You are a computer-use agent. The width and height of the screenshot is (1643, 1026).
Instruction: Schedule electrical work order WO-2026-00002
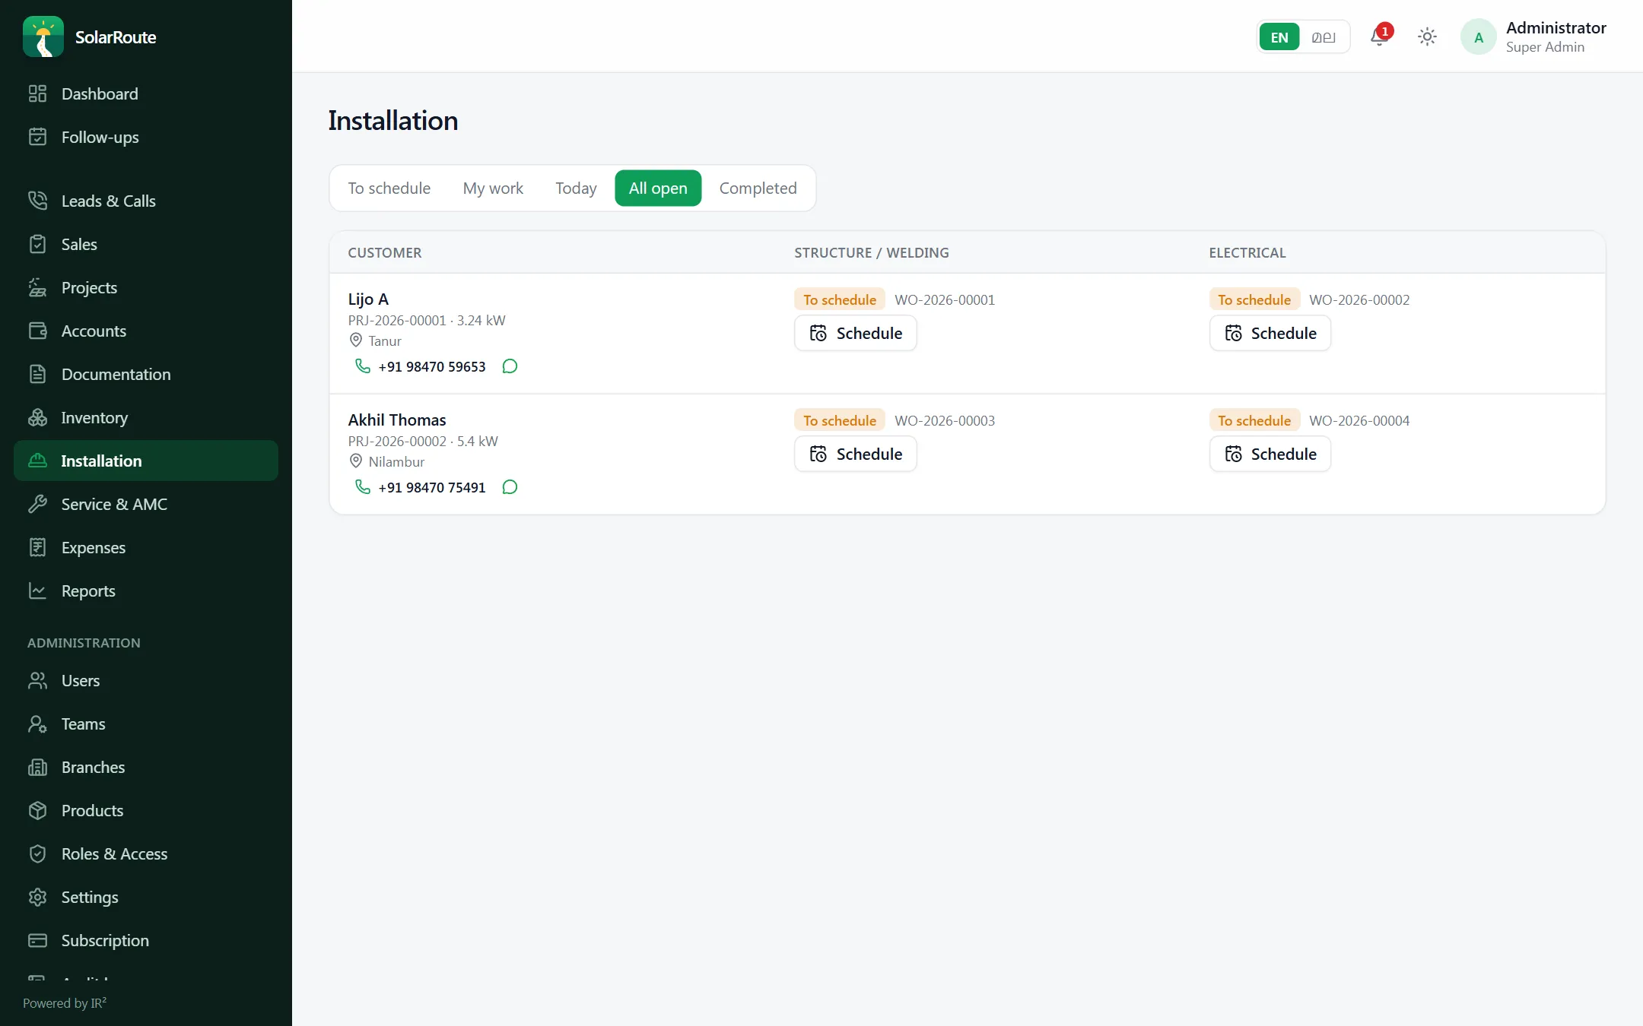coord(1270,333)
